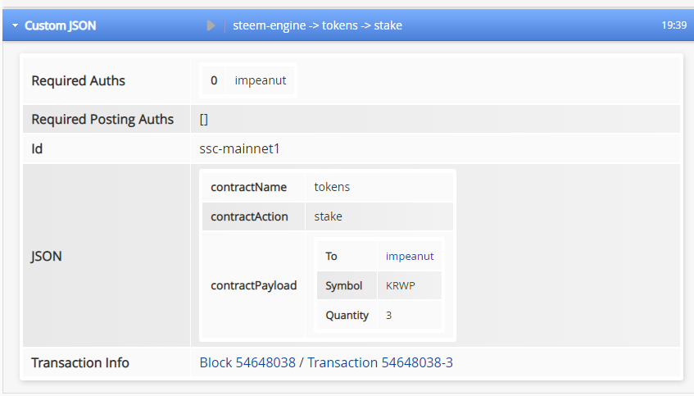694x396 pixels.
Task: Click the Required Auths label
Action: coord(79,81)
